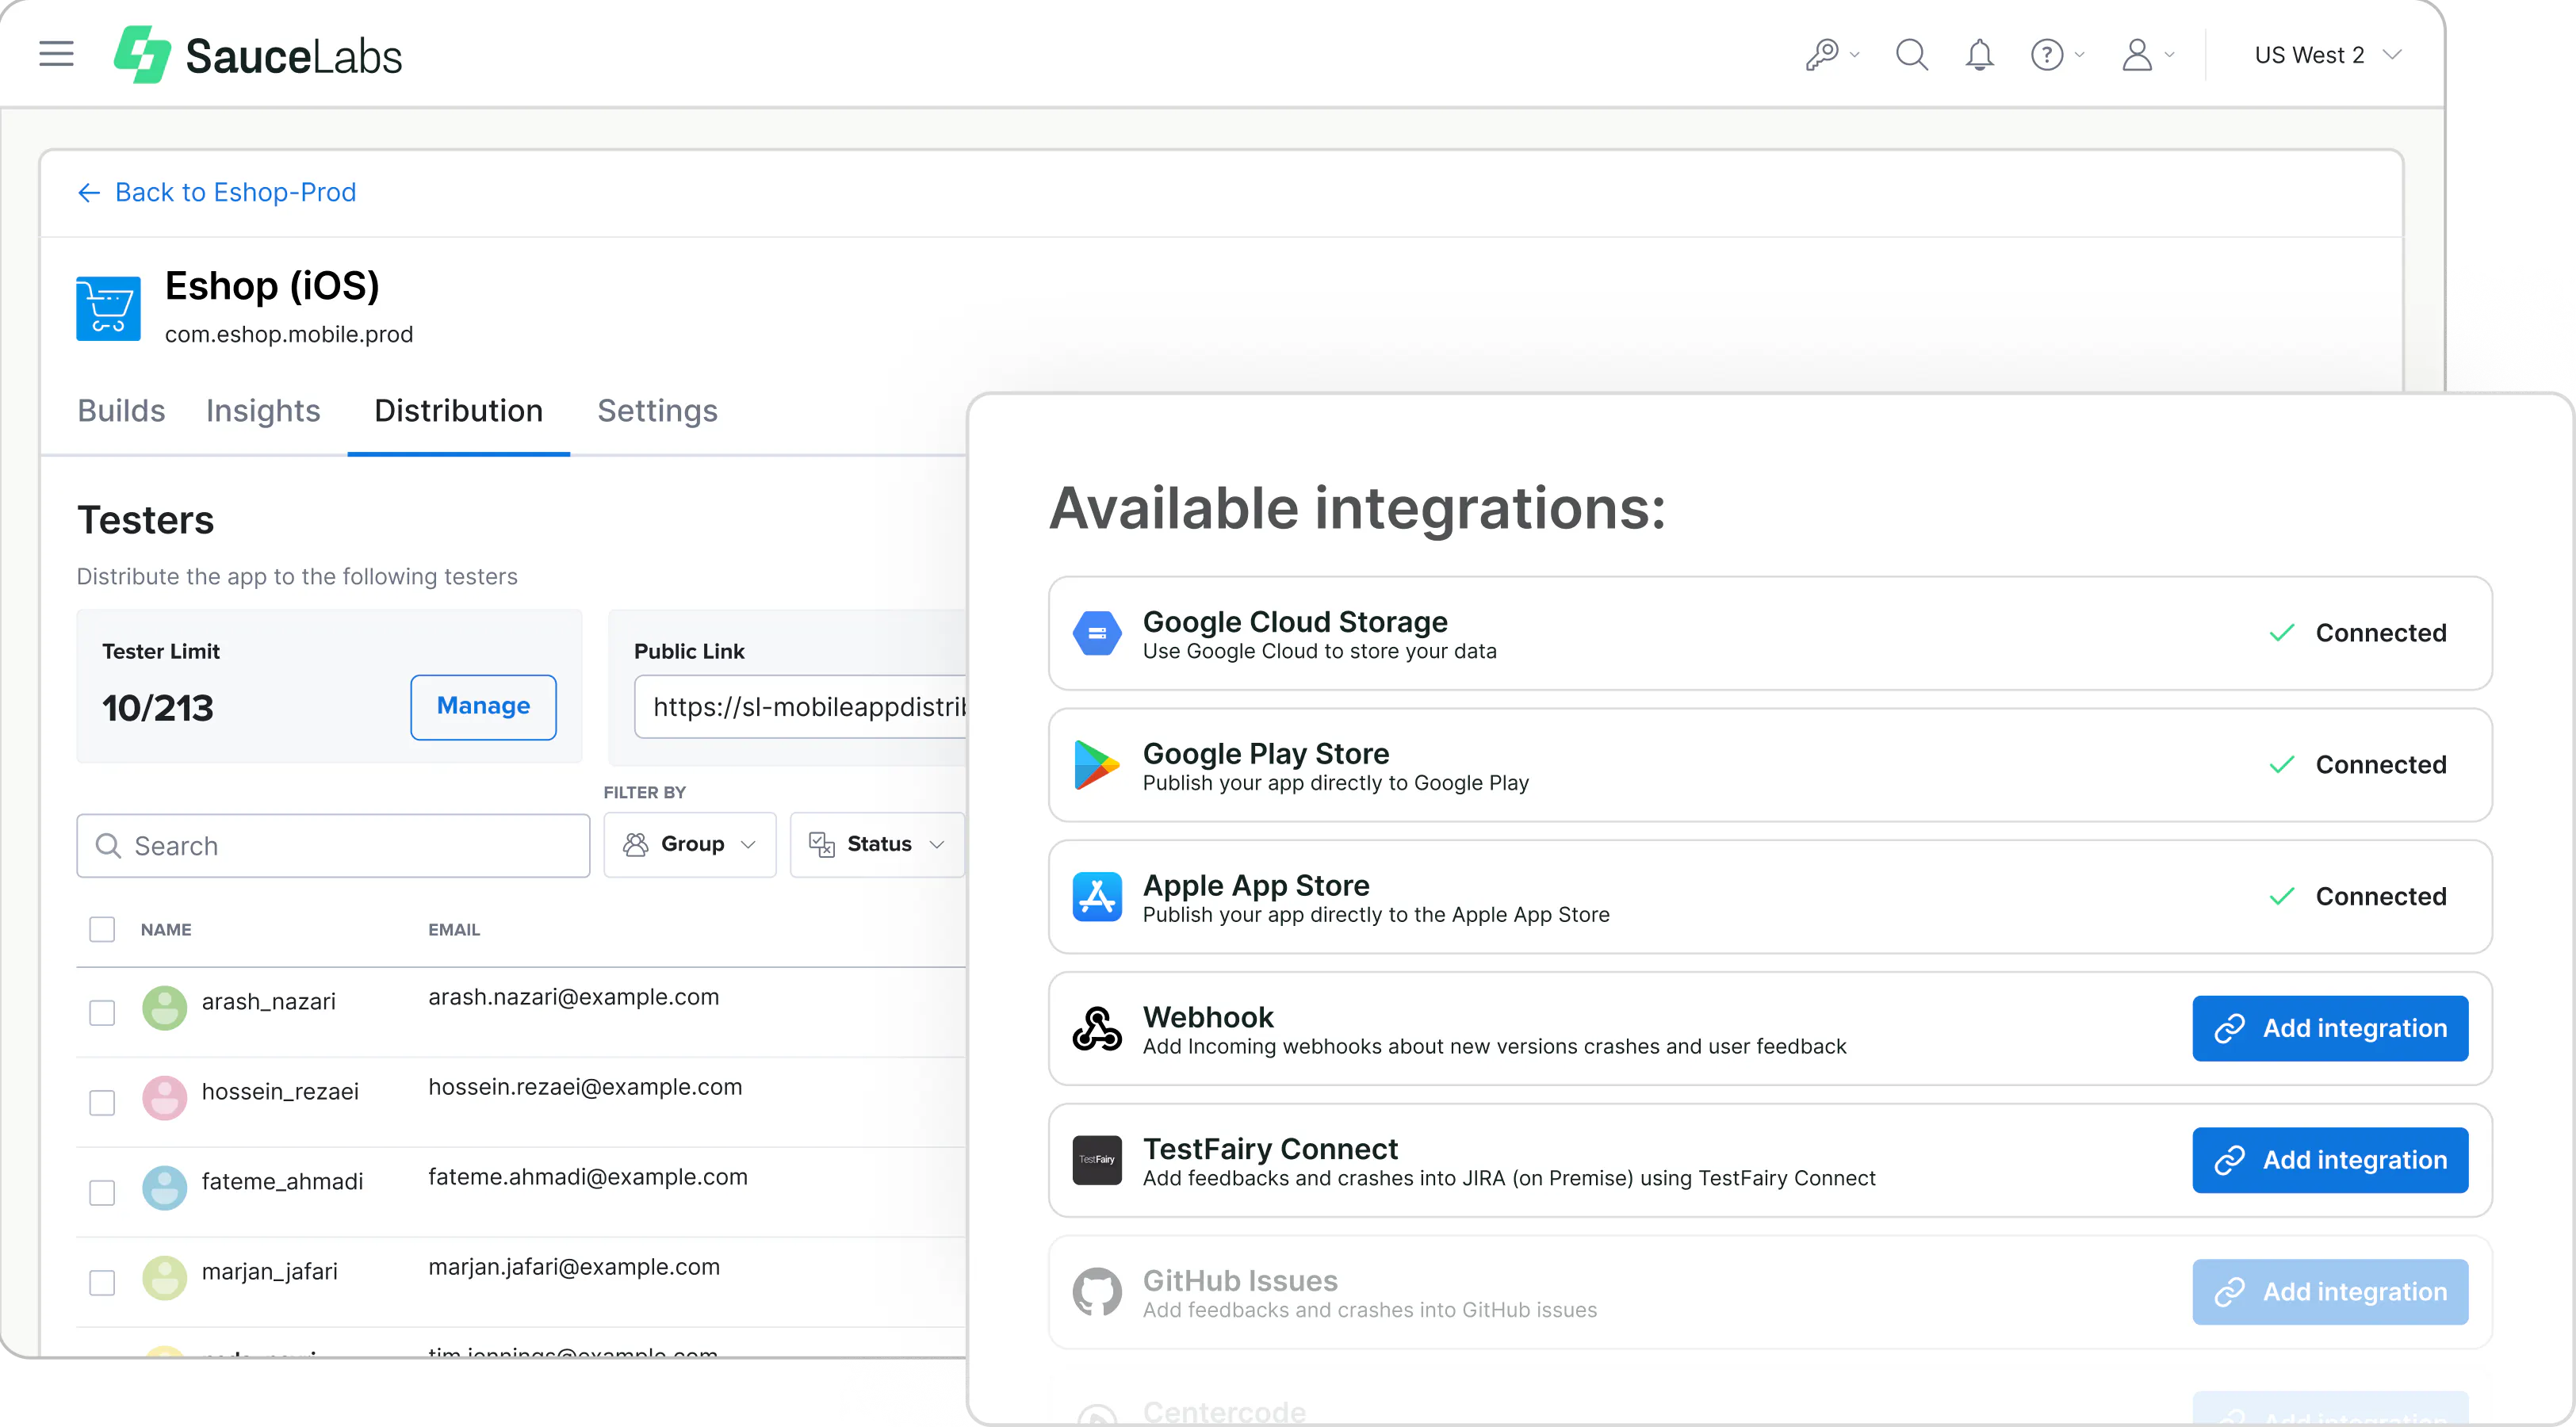Open the Settings tab
The height and width of the screenshot is (1427, 2576).
(657, 411)
